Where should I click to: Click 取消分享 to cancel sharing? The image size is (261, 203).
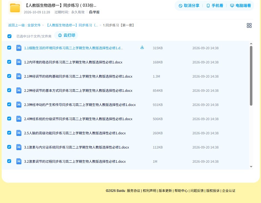(x=189, y=6)
